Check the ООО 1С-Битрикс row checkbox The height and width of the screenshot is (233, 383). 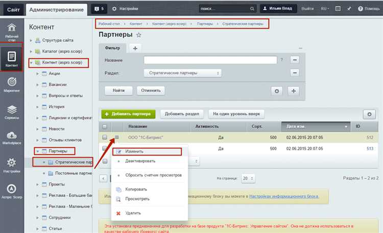[105, 137]
